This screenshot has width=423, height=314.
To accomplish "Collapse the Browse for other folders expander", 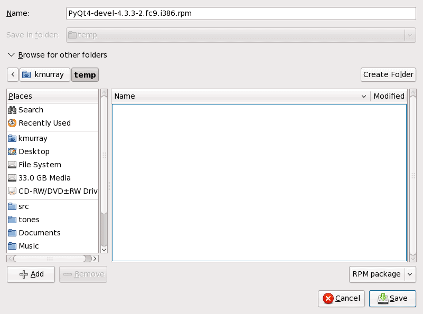I will (x=11, y=55).
